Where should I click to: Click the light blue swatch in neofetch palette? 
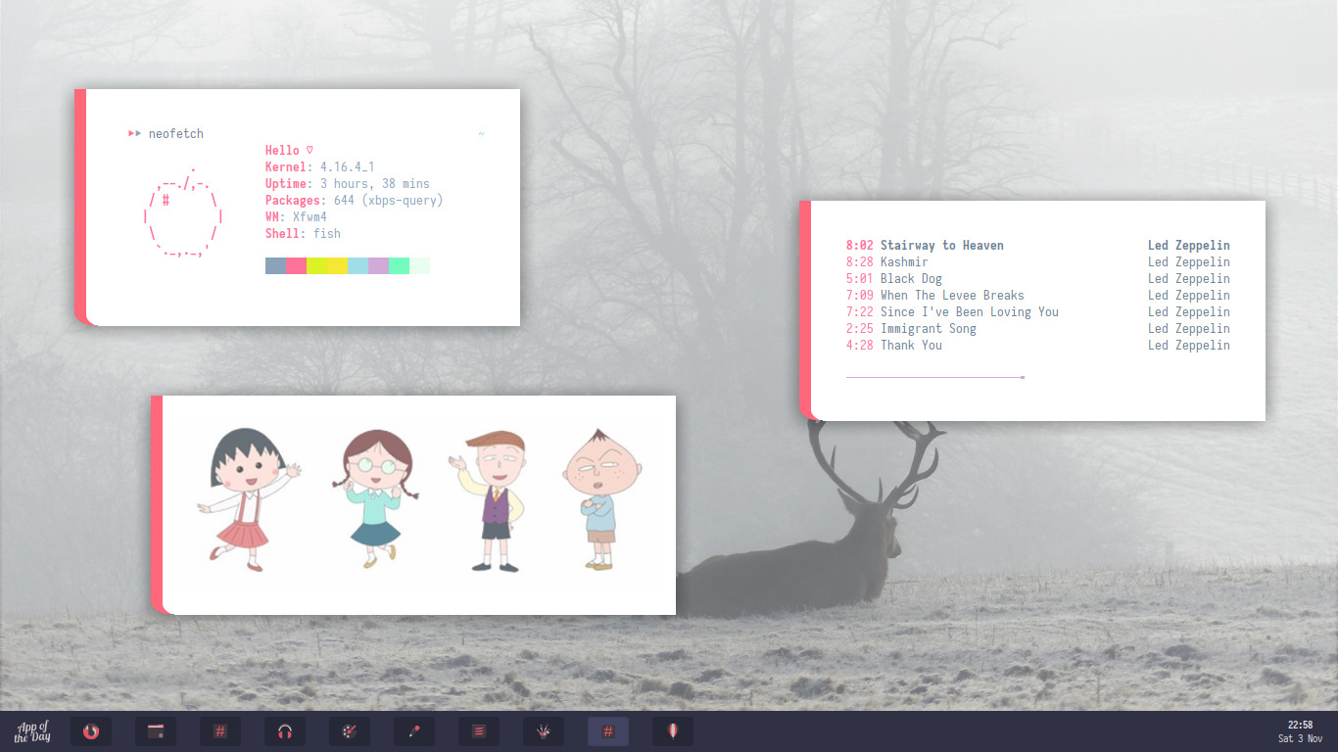pyautogui.click(x=358, y=266)
